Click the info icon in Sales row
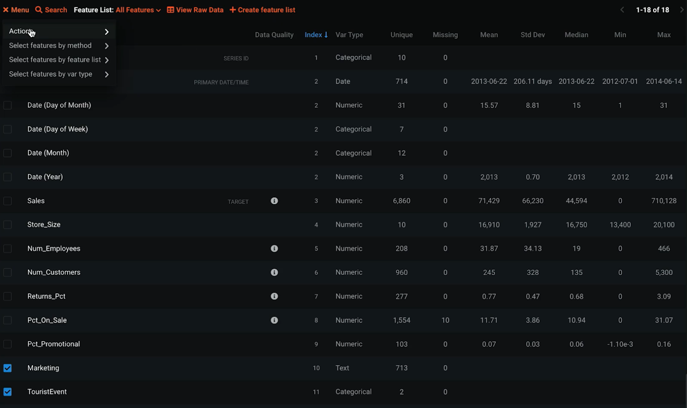Viewport: 687px width, 408px height. (x=274, y=201)
